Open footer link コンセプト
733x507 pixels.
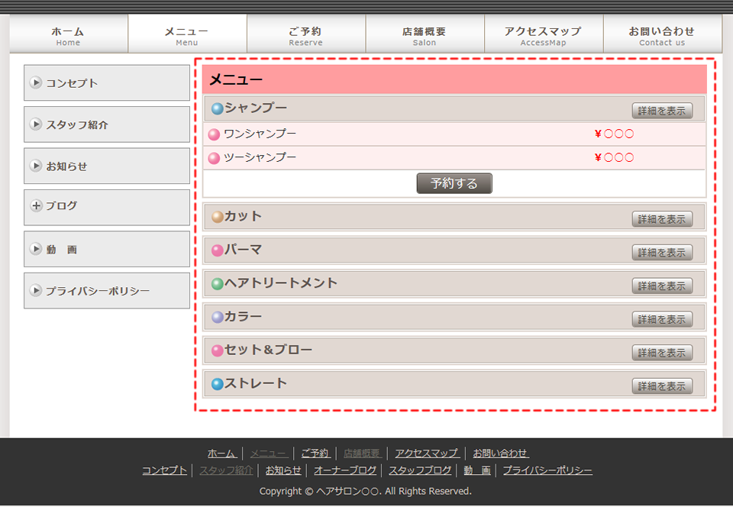pos(165,470)
